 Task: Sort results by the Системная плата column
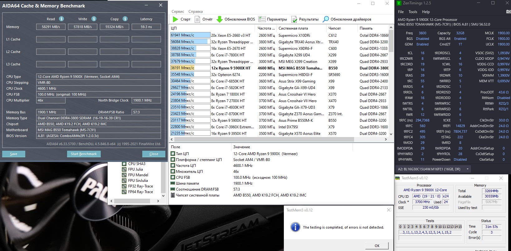tap(301, 28)
